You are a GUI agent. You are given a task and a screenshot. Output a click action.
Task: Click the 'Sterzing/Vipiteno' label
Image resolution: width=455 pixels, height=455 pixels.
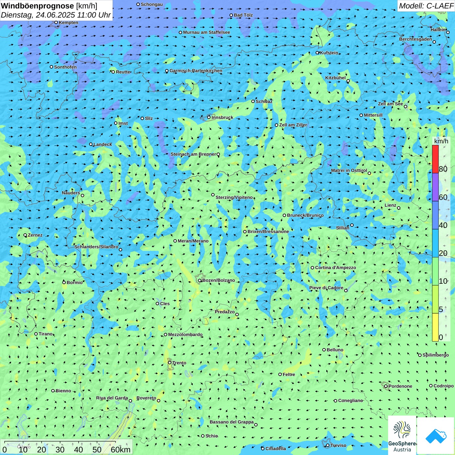pyautogui.click(x=234, y=197)
